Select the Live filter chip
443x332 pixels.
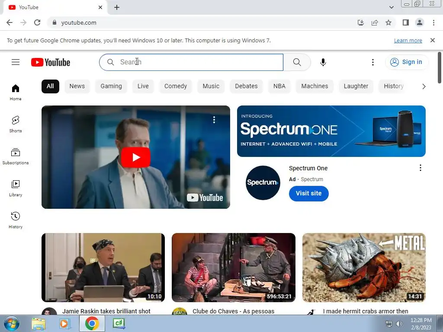(143, 86)
